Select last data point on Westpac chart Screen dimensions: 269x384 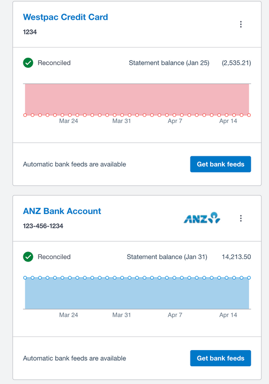click(249, 115)
